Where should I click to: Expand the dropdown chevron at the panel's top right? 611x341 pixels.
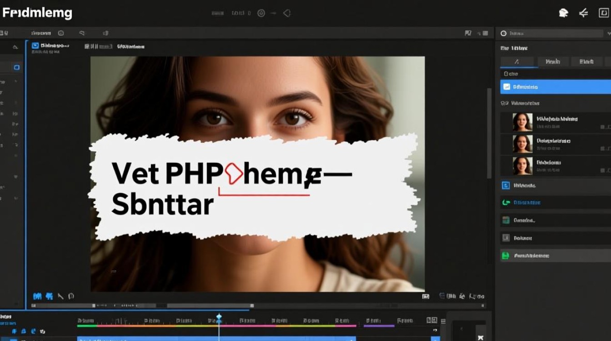point(608,33)
